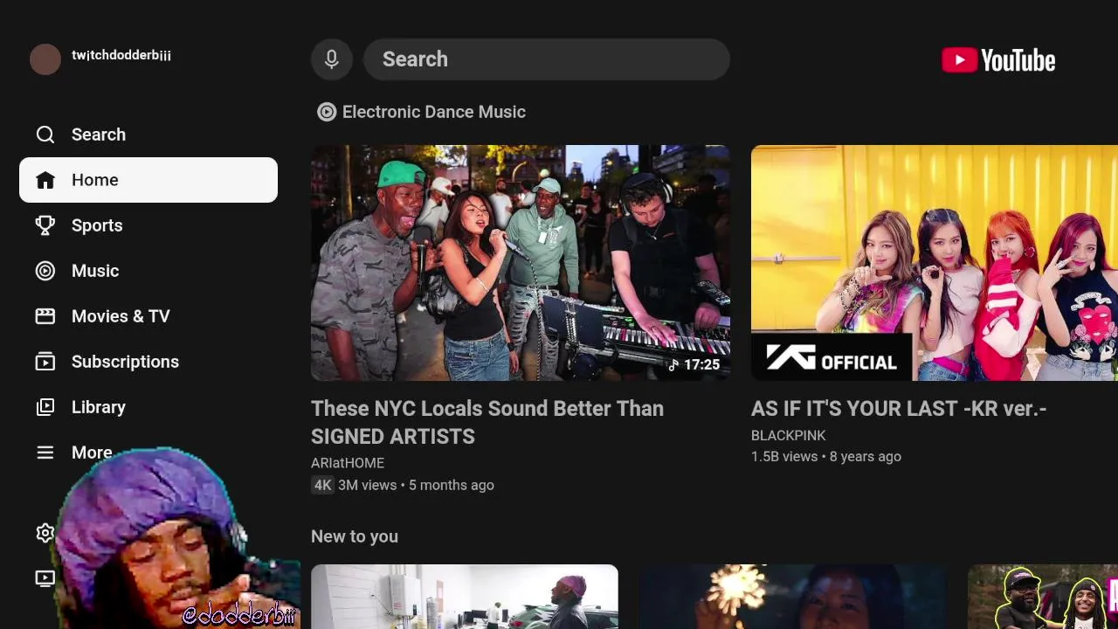Click the Subscriptions icon
1118x629 pixels.
45,362
